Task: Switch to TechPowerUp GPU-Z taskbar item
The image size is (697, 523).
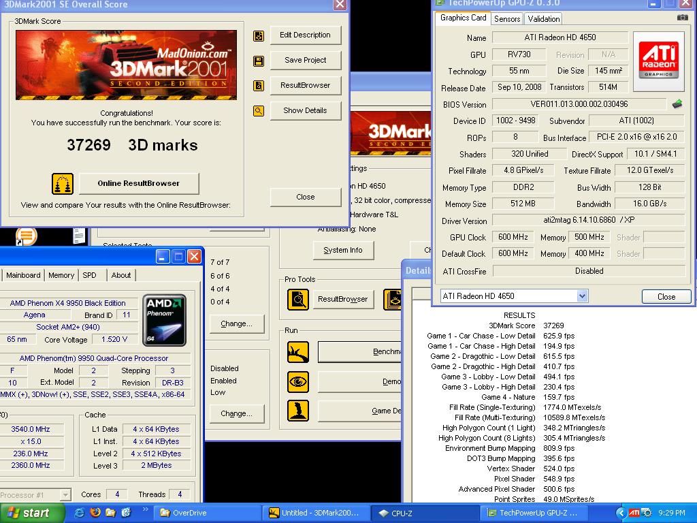Action: pyautogui.click(x=534, y=513)
